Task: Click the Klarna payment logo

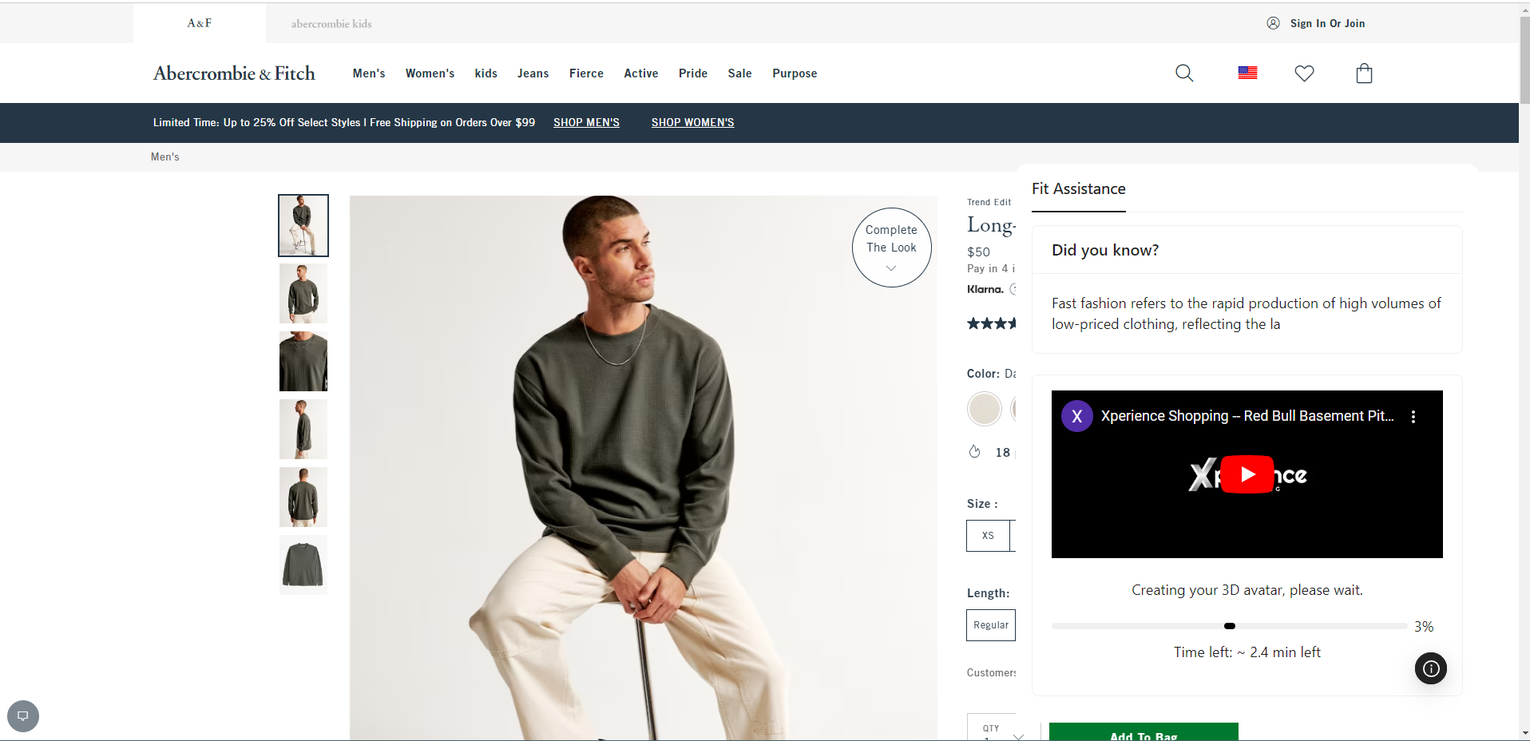Action: 985,289
